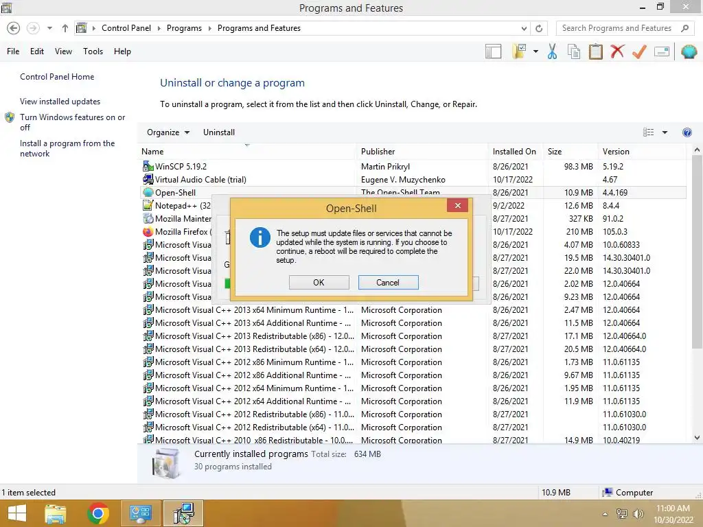Image resolution: width=703 pixels, height=527 pixels.
Task: Click the Uninstall command button
Action: [x=219, y=132]
